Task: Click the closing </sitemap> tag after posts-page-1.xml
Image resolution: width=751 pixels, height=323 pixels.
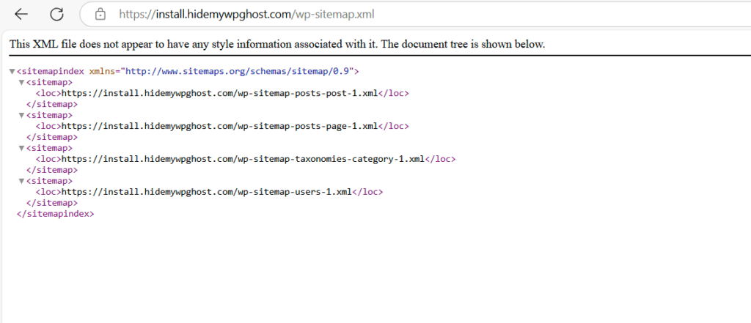Action: pyautogui.click(x=52, y=138)
